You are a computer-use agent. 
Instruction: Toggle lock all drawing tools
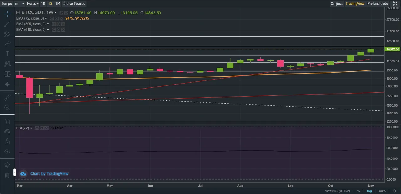(7, 142)
